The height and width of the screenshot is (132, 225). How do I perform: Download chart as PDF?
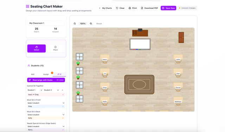[x=149, y=8]
